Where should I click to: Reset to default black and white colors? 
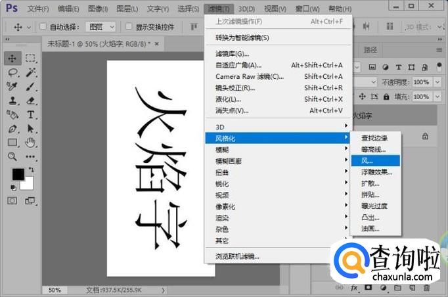click(x=13, y=188)
